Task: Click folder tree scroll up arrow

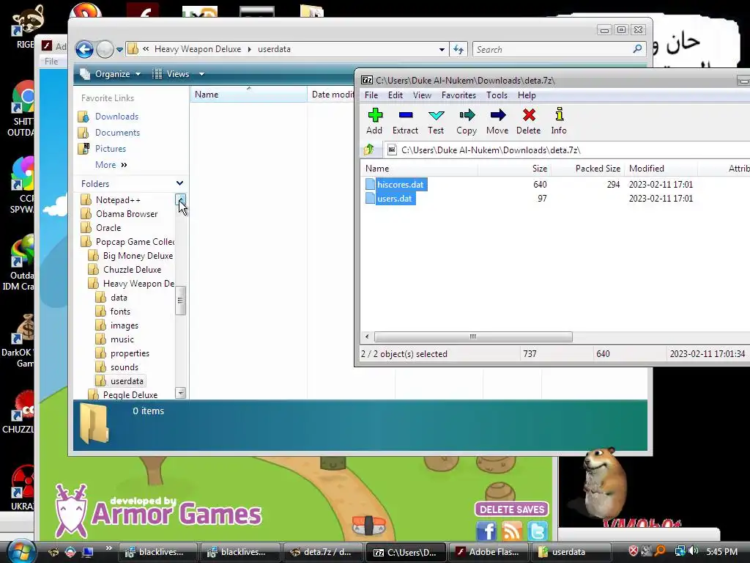Action: coord(180,199)
